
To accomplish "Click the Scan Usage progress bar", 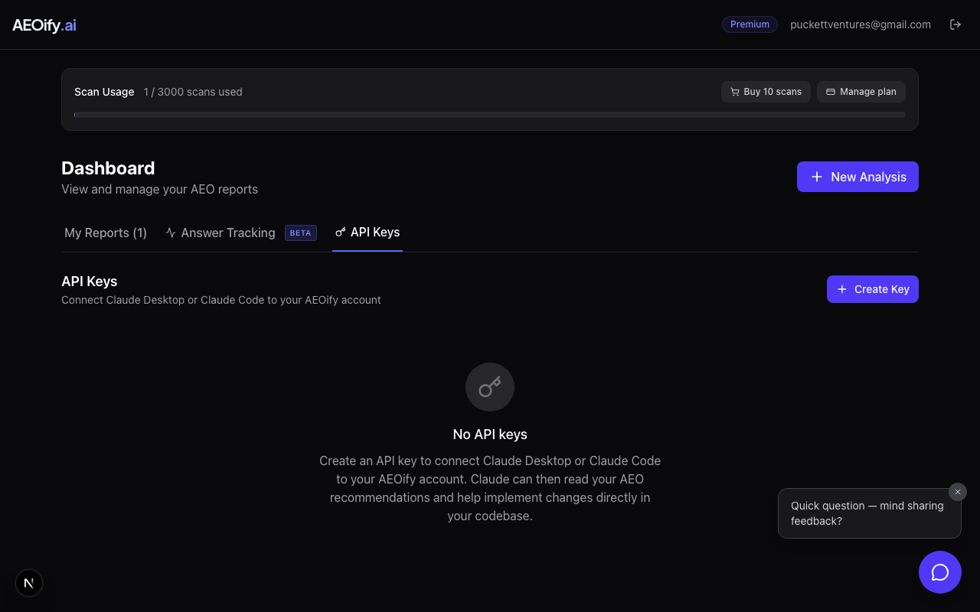I will [x=490, y=114].
